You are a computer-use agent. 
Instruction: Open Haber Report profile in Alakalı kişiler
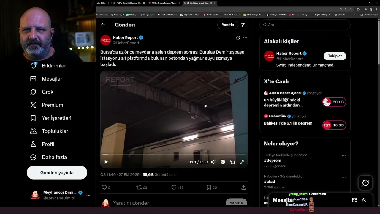pyautogui.click(x=289, y=53)
